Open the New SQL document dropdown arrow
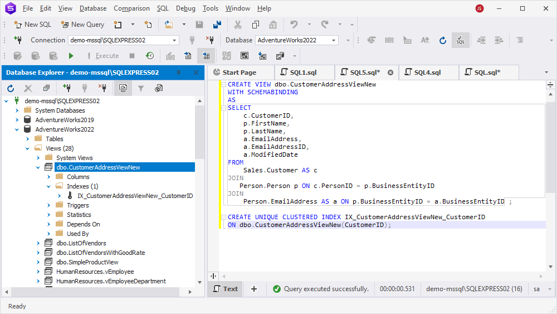557x314 pixels. click(x=133, y=25)
